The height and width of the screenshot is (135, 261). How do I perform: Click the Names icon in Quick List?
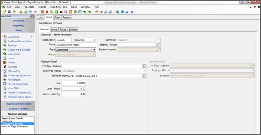pyautogui.click(x=5, y=62)
